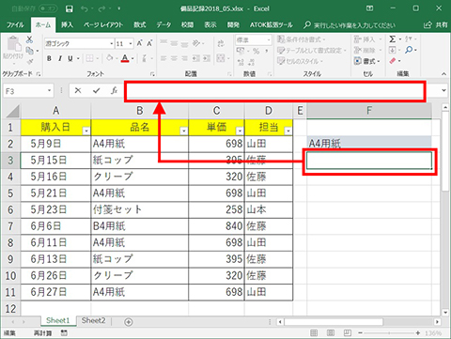The width and height of the screenshot is (451, 339).
Task: Open the 品名 column filter dropdown
Action: click(184, 131)
